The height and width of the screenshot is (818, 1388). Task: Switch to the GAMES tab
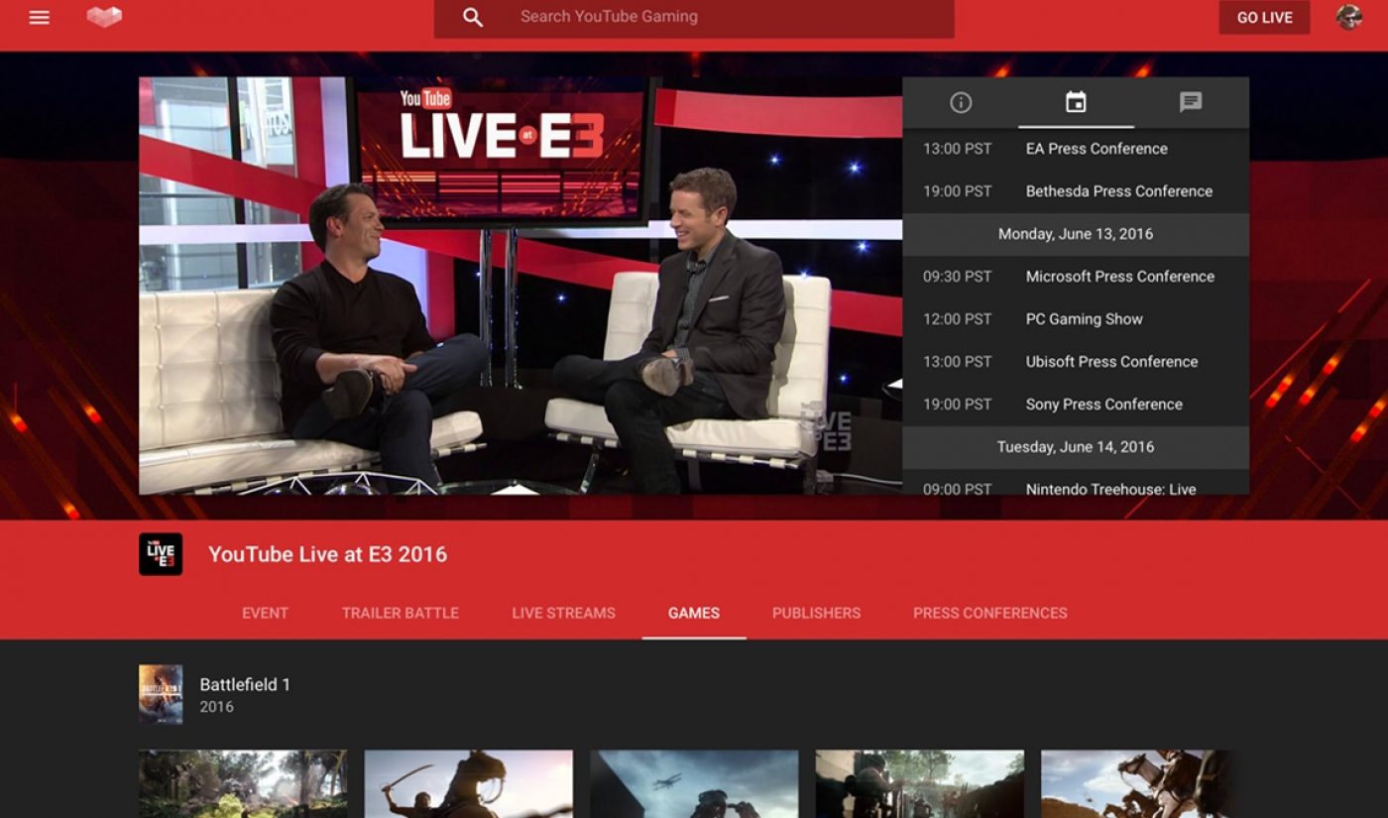point(693,613)
